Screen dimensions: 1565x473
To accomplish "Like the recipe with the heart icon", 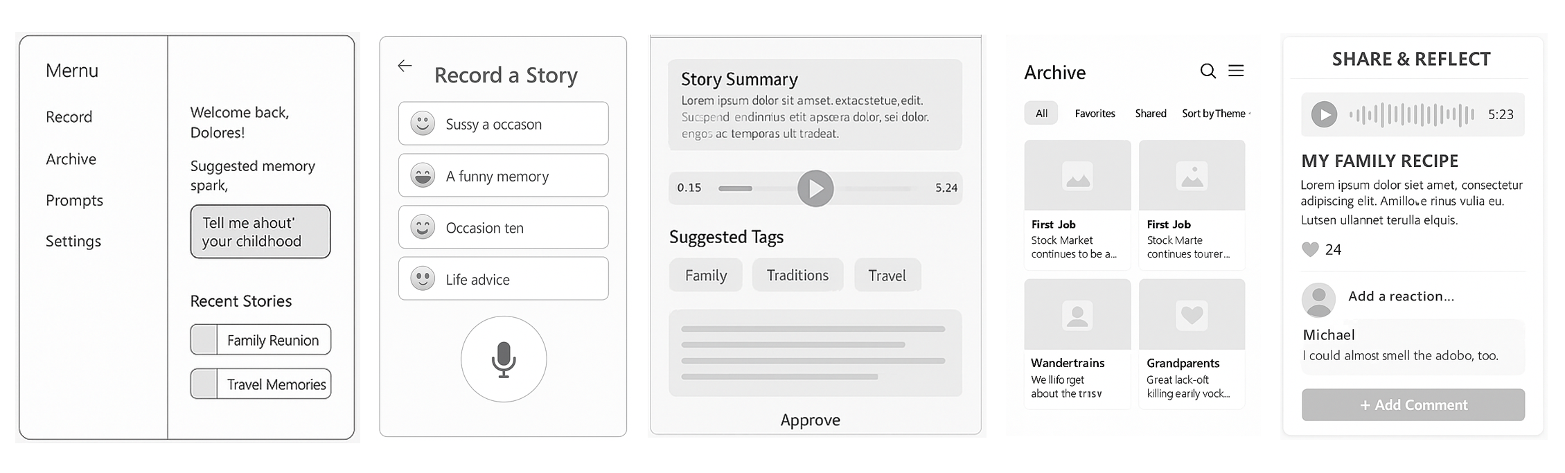I will pos(1310,249).
